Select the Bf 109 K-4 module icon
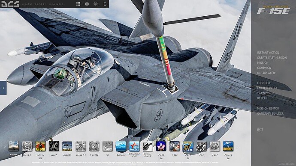The image size is (296, 166). [x=81, y=146]
